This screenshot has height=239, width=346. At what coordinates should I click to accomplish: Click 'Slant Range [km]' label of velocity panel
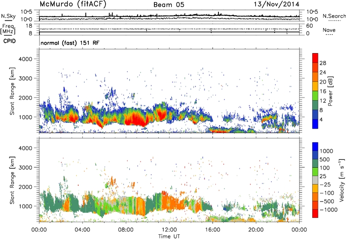pyautogui.click(x=12, y=180)
